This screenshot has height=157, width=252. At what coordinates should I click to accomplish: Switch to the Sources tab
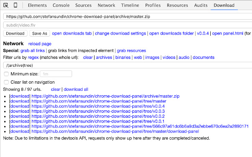(83, 5)
